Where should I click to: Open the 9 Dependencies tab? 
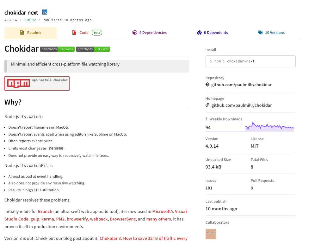coord(149,33)
